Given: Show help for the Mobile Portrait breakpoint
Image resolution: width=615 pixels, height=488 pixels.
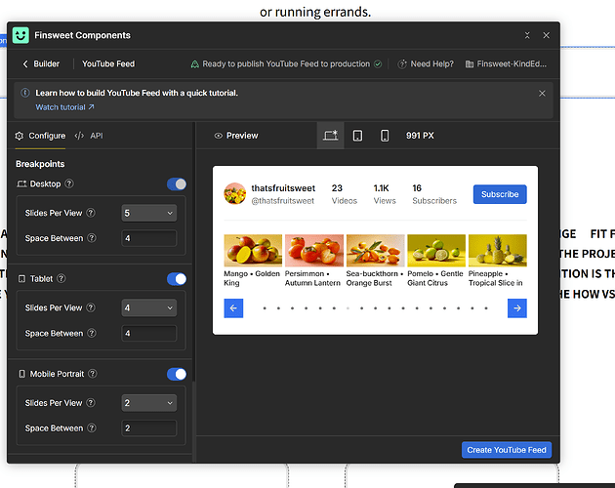Looking at the screenshot, I should click(x=93, y=374).
